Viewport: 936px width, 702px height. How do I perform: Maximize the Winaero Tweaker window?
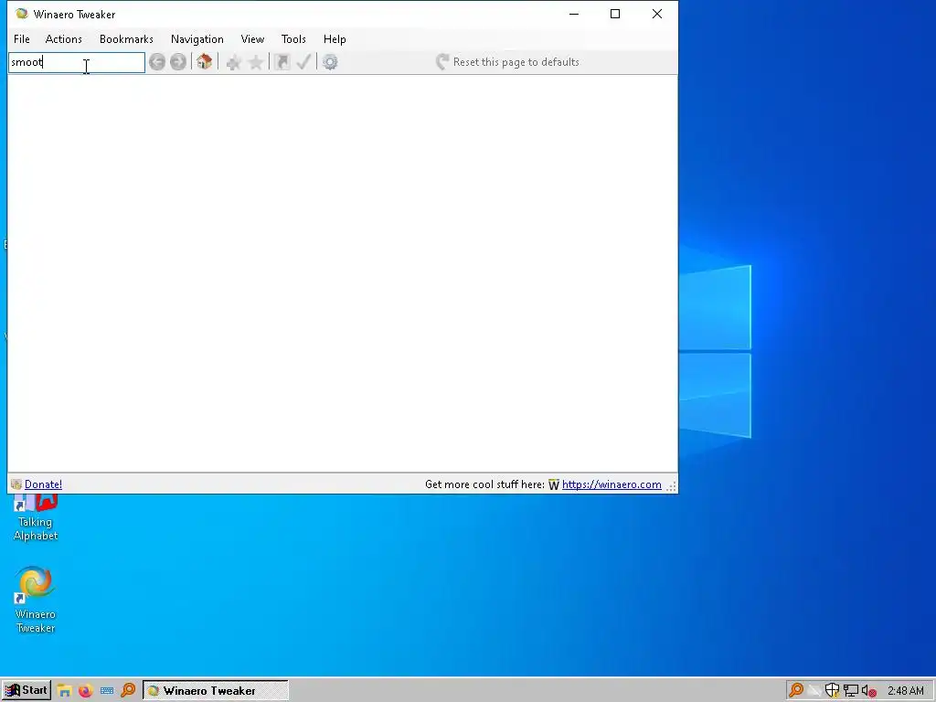tap(615, 14)
